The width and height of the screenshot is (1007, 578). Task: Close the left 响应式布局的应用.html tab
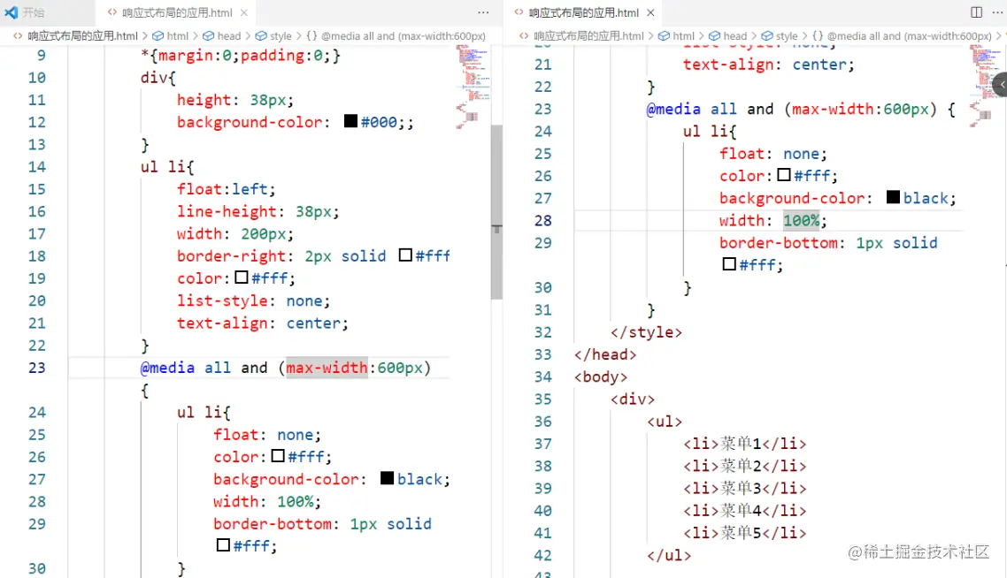(x=244, y=12)
